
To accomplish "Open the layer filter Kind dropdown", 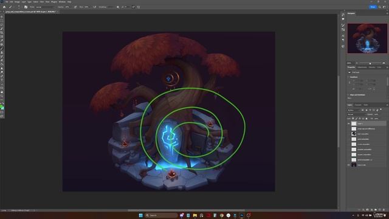I will 354,110.
